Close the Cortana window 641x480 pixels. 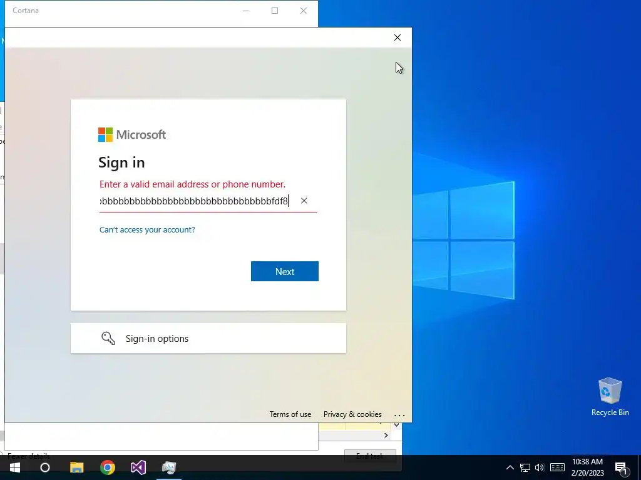point(304,11)
